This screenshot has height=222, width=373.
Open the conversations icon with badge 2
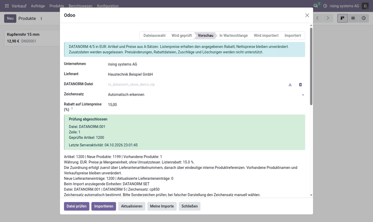316,6
